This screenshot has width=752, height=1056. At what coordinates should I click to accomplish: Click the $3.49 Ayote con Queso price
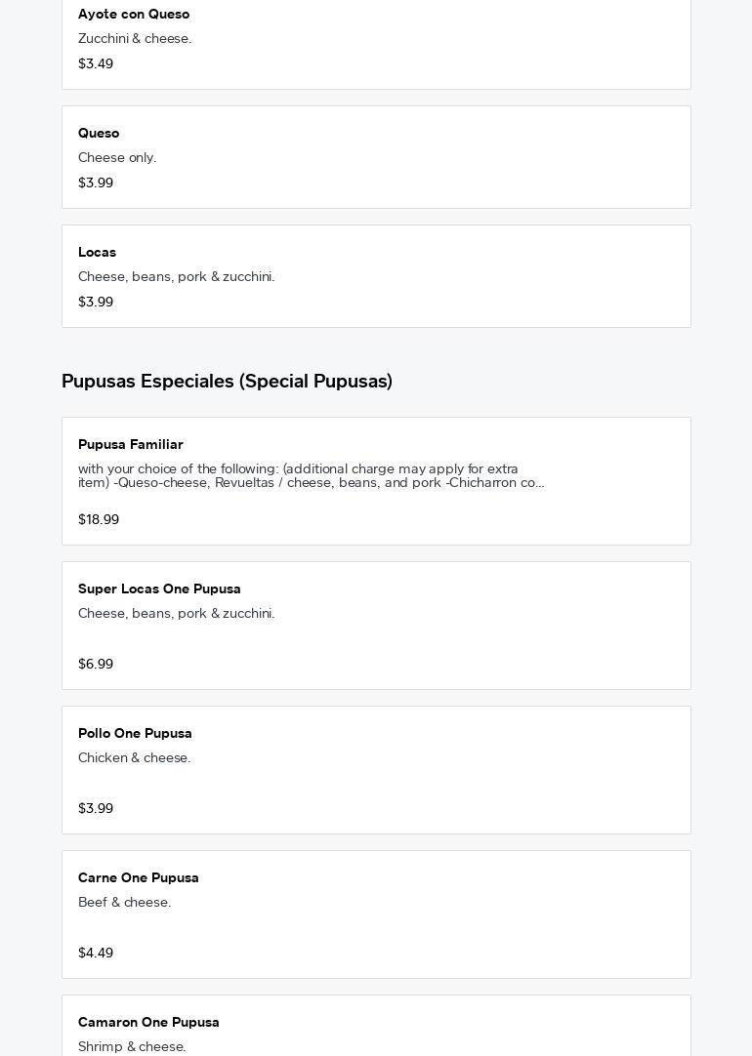click(96, 64)
